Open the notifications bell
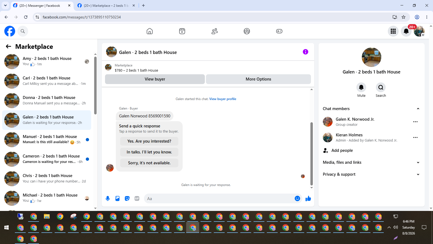This screenshot has width=433, height=244. point(406,31)
